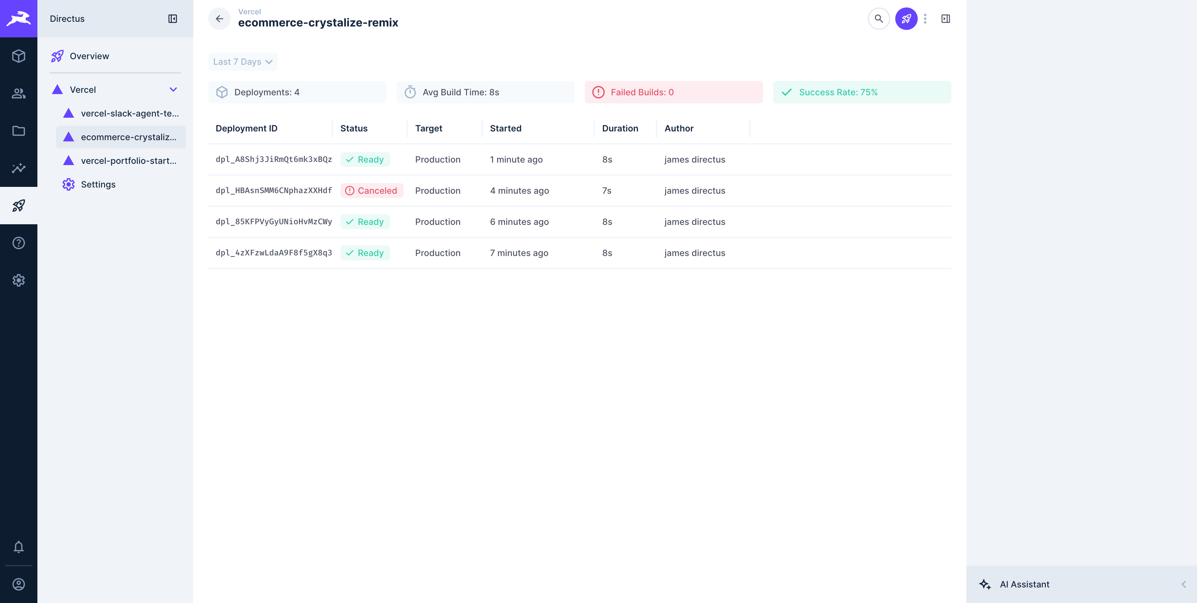The height and width of the screenshot is (603, 1197).
Task: Collapse the AI Assistant panel
Action: 1185,584
